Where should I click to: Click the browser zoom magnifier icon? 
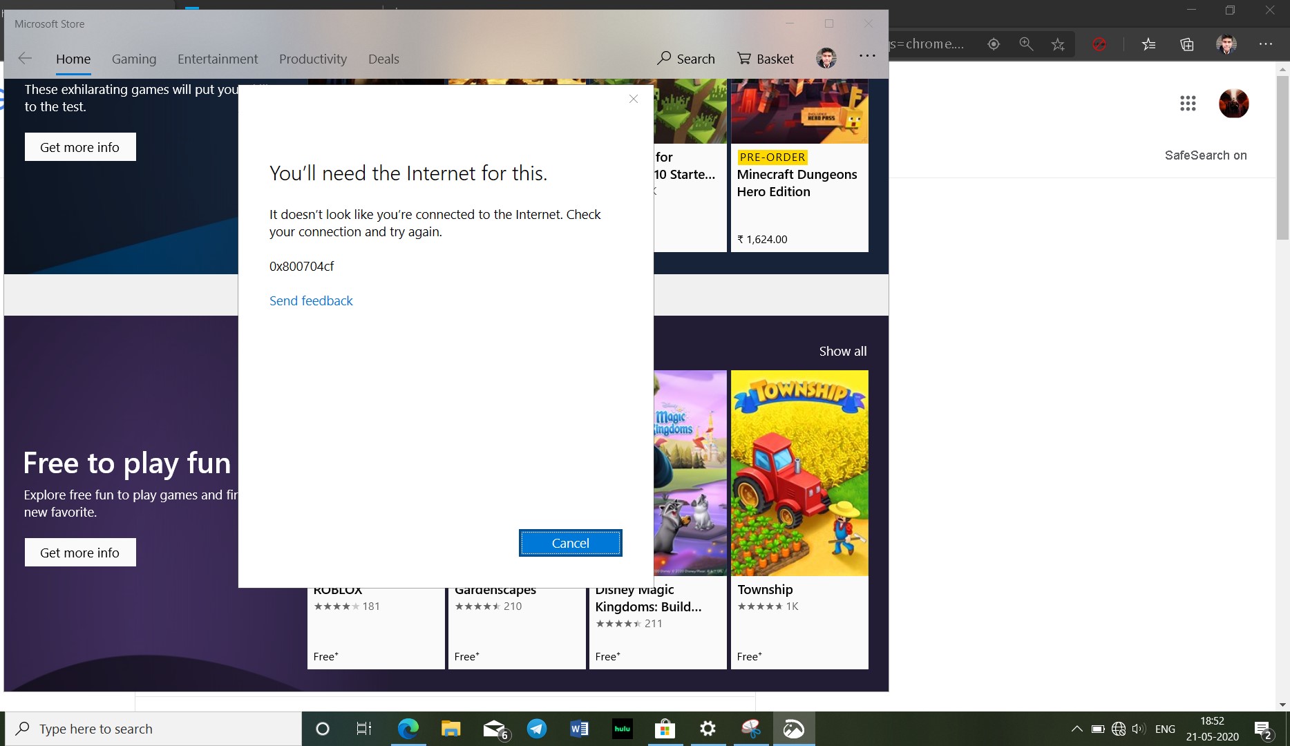(1026, 44)
